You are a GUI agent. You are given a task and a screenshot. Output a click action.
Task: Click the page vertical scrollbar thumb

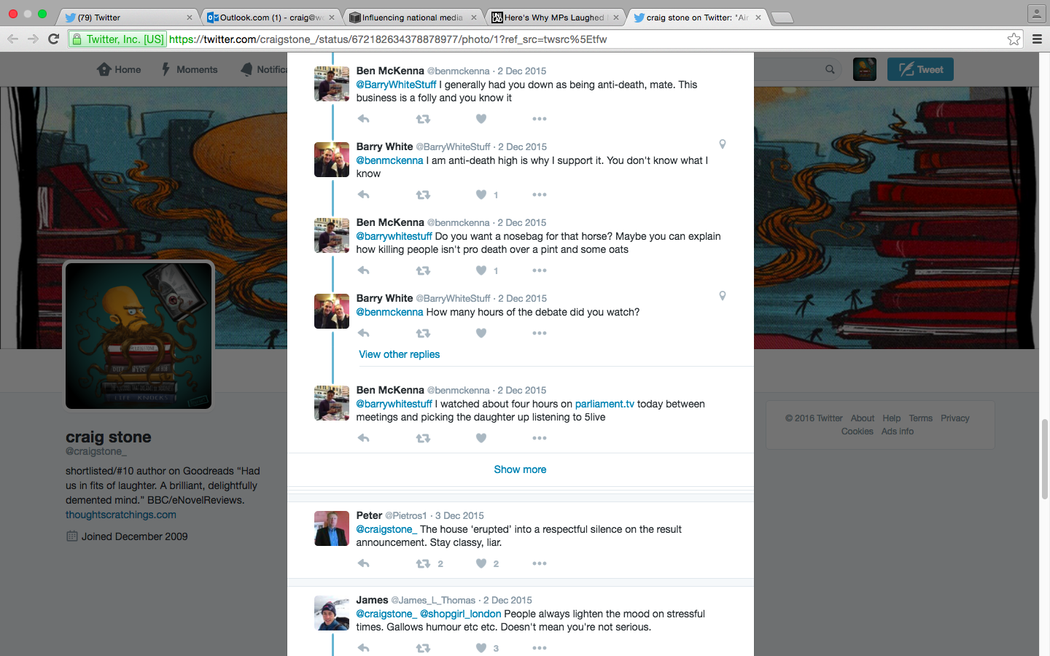pos(1045,459)
